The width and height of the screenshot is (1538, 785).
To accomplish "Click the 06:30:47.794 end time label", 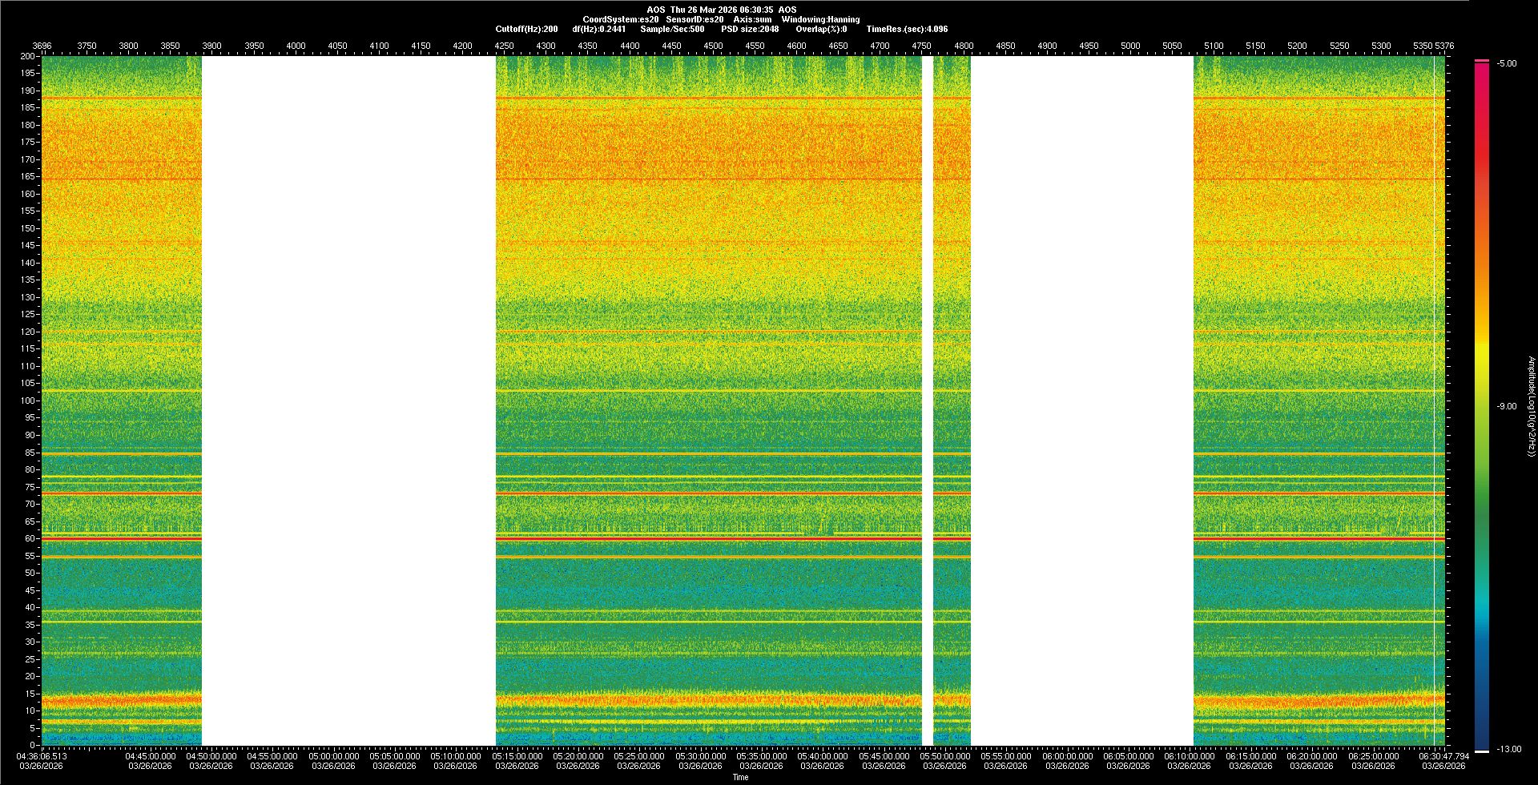I will (1443, 755).
